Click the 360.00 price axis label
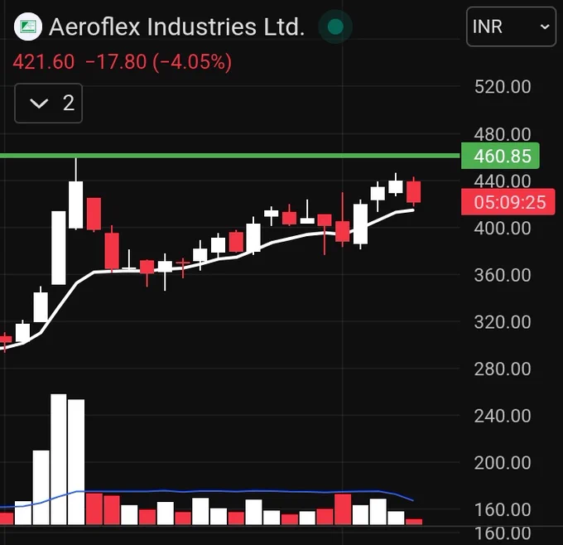Image resolution: width=563 pixels, height=545 pixels. tap(503, 275)
